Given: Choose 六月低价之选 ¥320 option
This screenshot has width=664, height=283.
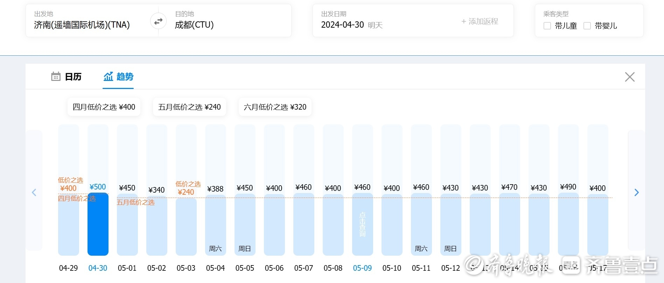Looking at the screenshot, I should point(275,107).
